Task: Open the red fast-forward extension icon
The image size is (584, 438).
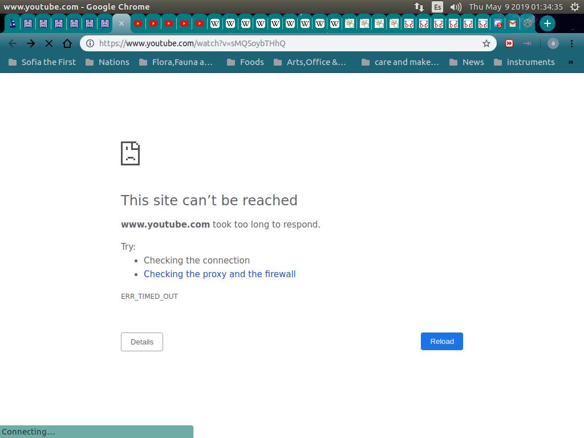Action: (x=509, y=43)
